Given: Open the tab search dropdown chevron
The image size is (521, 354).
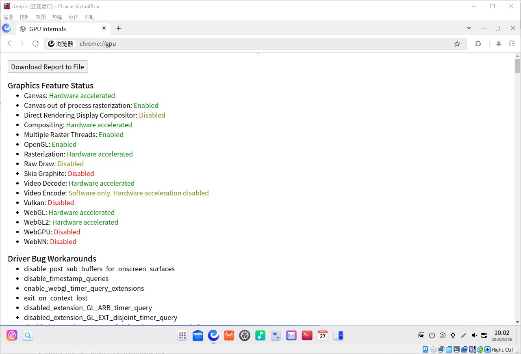Looking at the screenshot, I should (x=469, y=28).
